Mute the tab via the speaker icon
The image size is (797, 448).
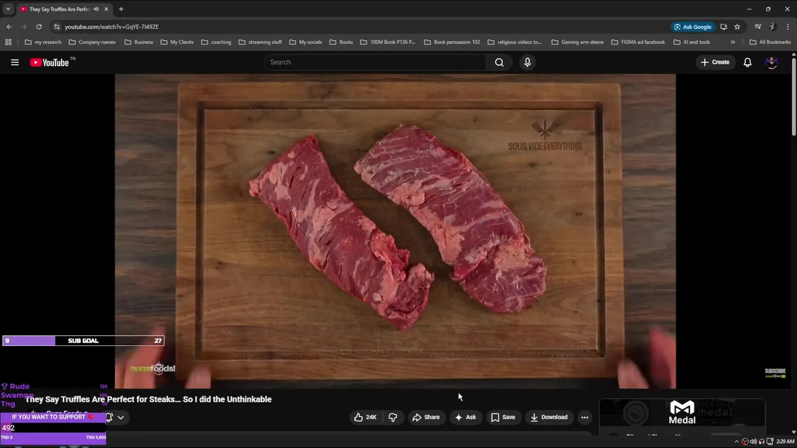(x=96, y=9)
